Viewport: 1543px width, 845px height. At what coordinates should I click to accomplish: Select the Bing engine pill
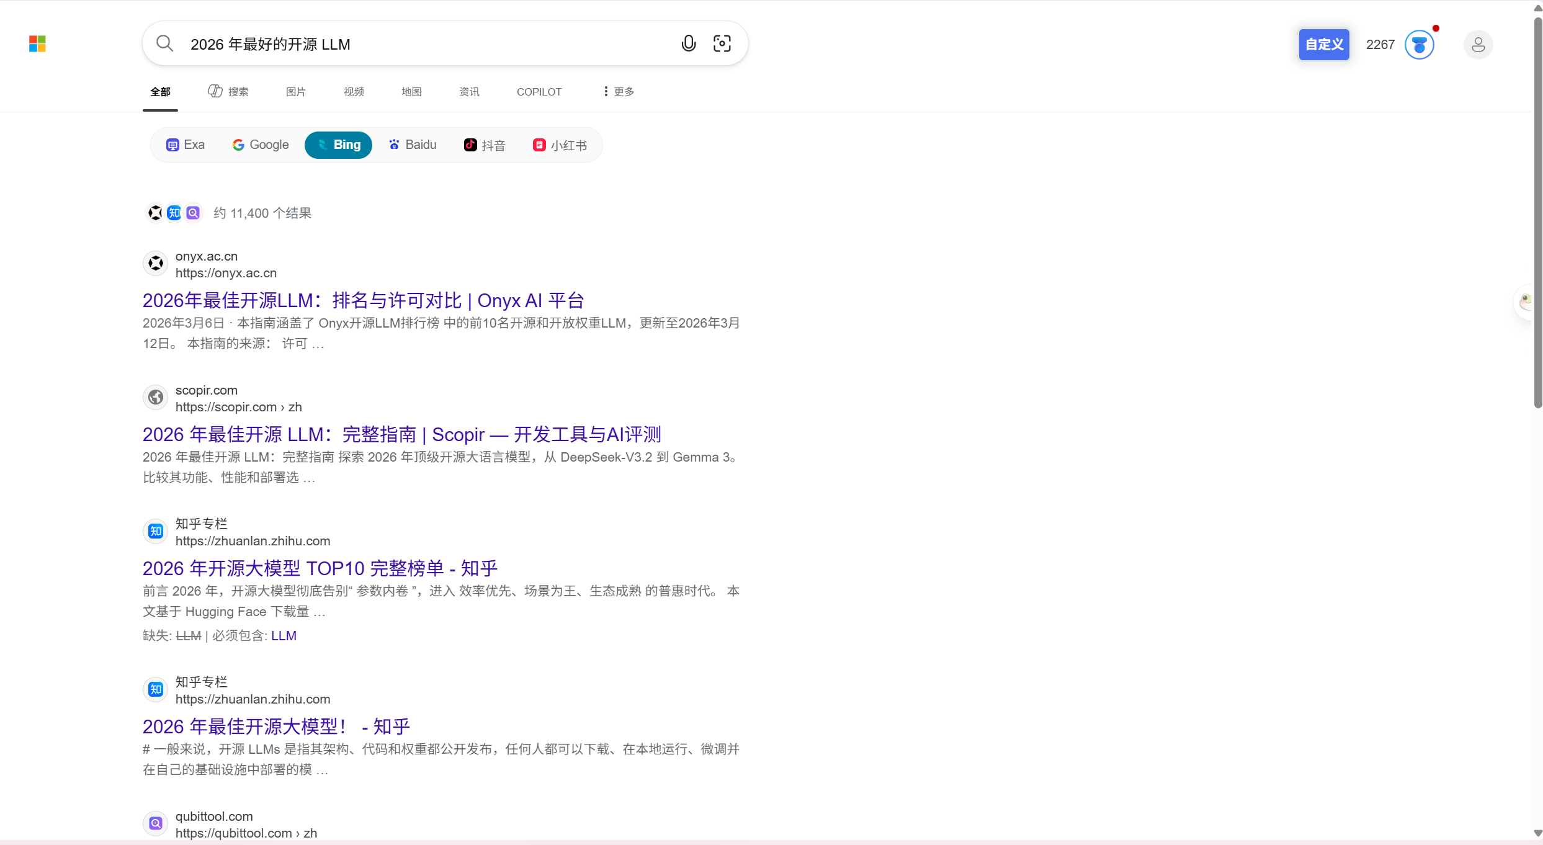(338, 145)
